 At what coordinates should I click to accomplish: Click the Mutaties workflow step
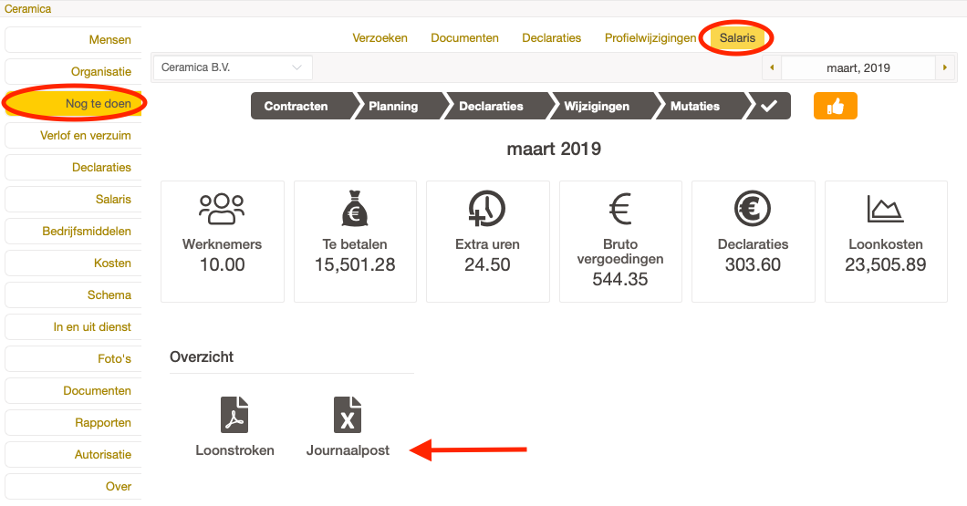pyautogui.click(x=695, y=107)
